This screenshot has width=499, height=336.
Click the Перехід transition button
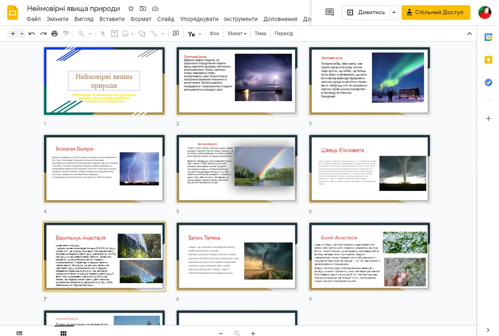pos(284,34)
